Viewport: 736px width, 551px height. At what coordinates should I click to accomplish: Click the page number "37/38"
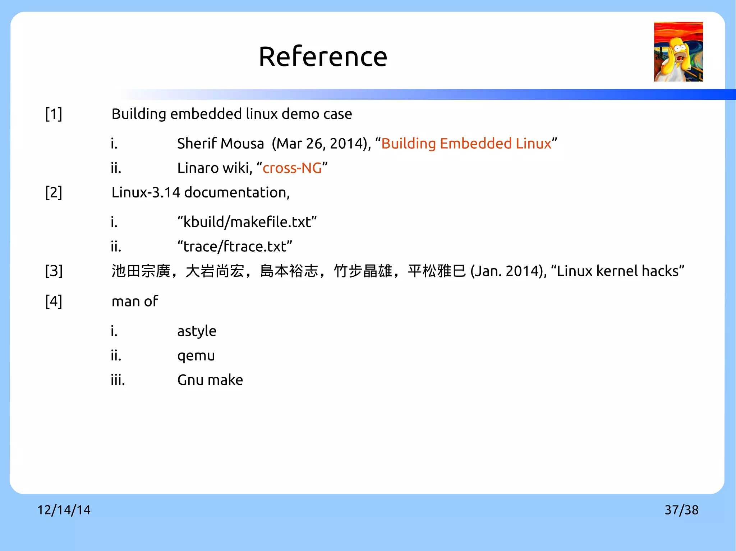coord(681,510)
